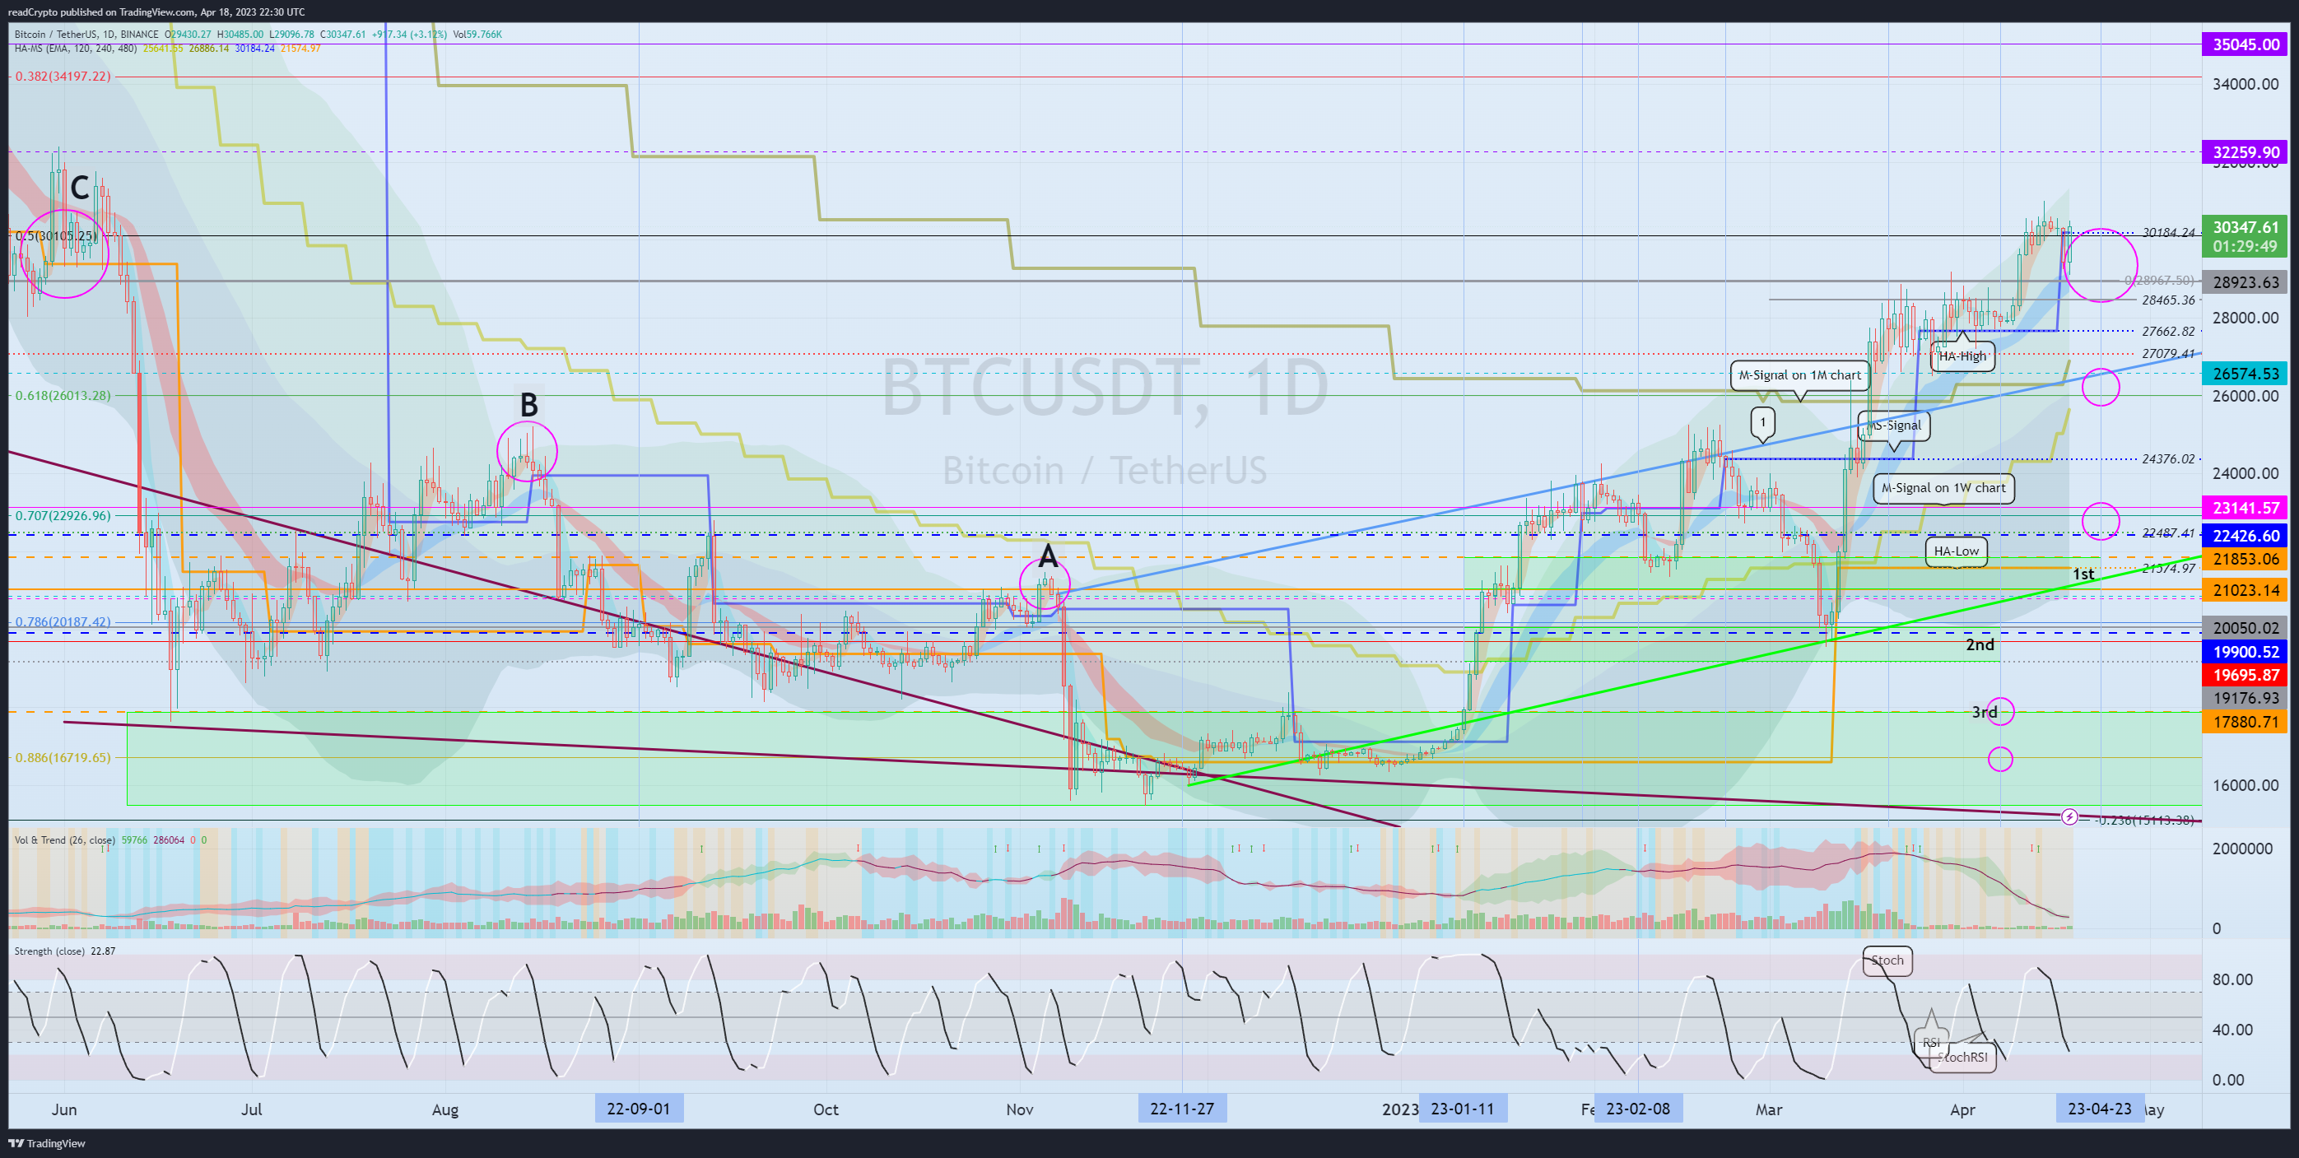2299x1158 pixels.
Task: Click the letter C wave label
Action: pos(79,188)
